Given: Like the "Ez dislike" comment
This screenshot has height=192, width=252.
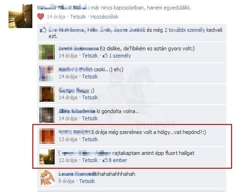Looking at the screenshot, I should 90,56.
